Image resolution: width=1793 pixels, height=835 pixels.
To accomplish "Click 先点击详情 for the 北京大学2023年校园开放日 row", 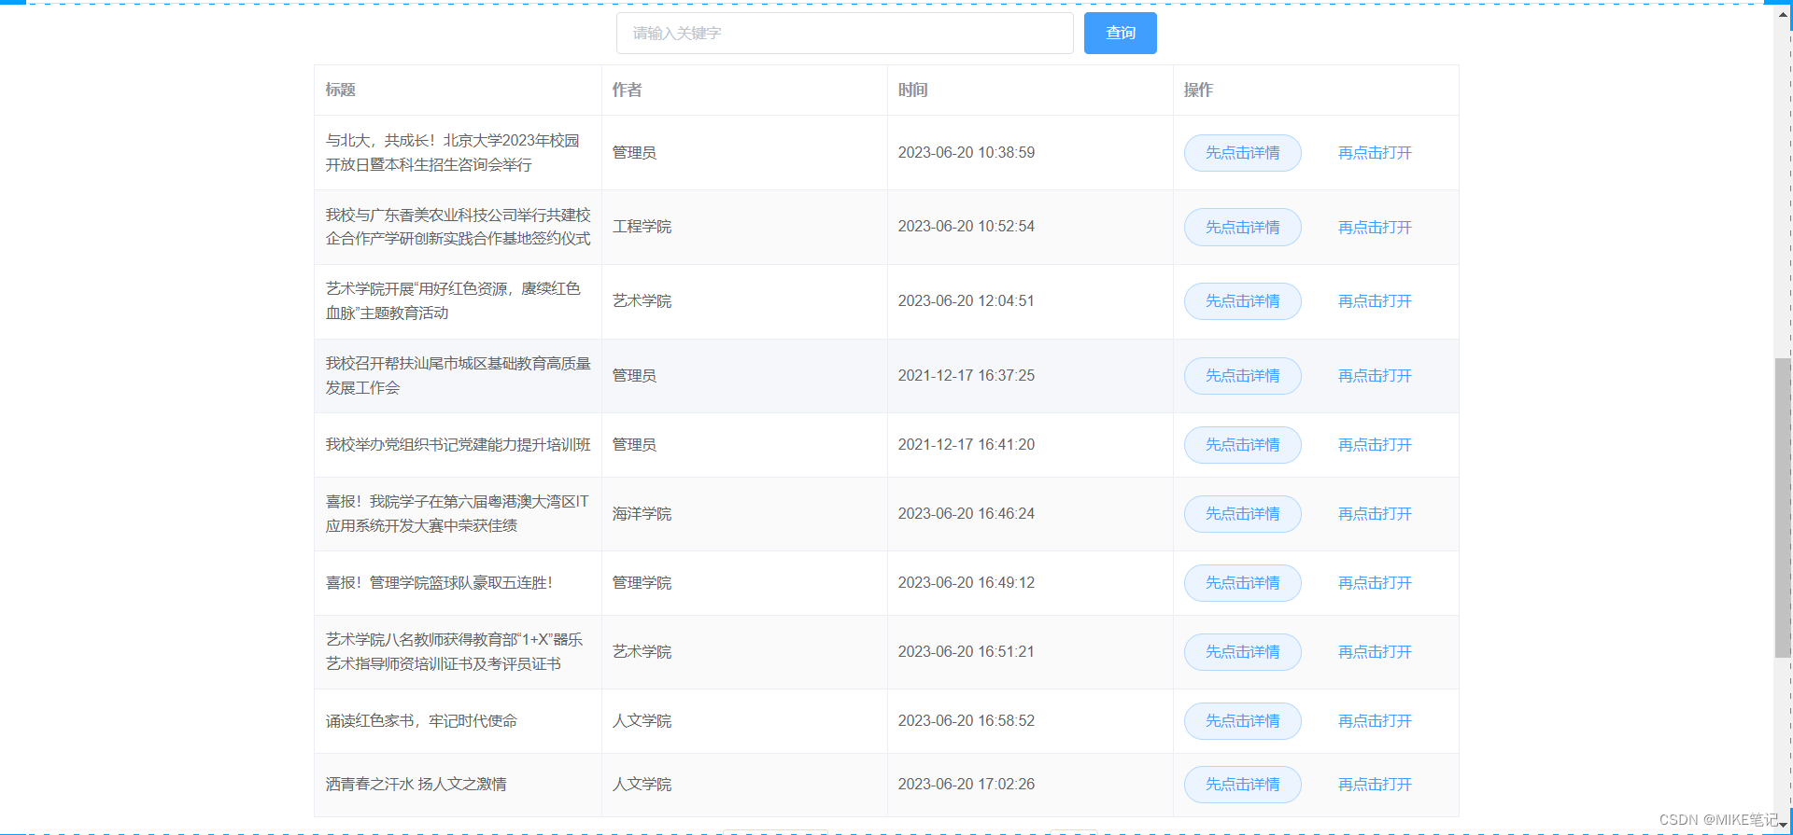I will click(1242, 152).
